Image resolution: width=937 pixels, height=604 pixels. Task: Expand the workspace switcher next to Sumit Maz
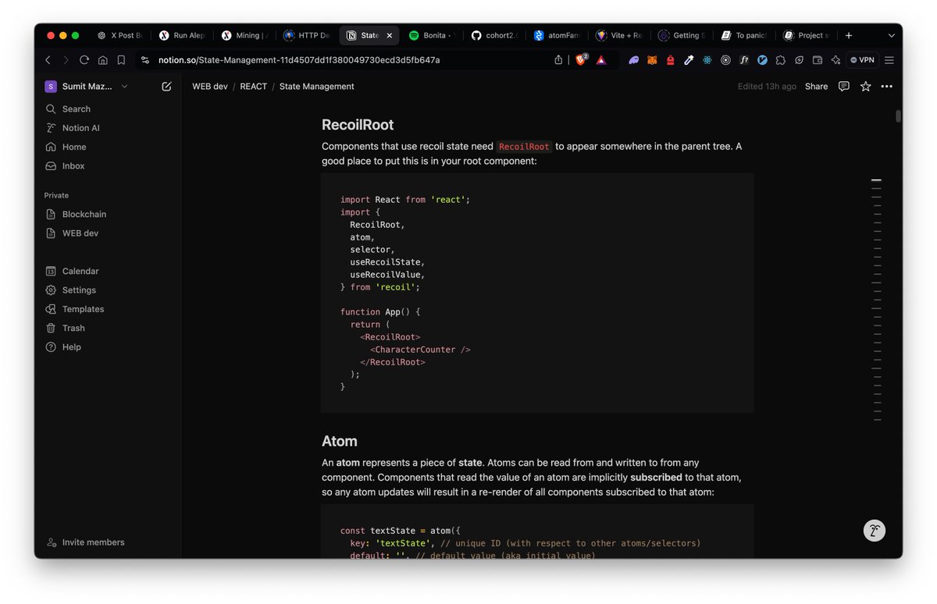pyautogui.click(x=122, y=87)
